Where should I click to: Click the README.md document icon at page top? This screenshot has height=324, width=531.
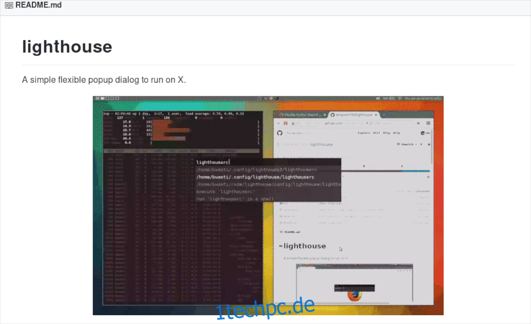[8, 5]
